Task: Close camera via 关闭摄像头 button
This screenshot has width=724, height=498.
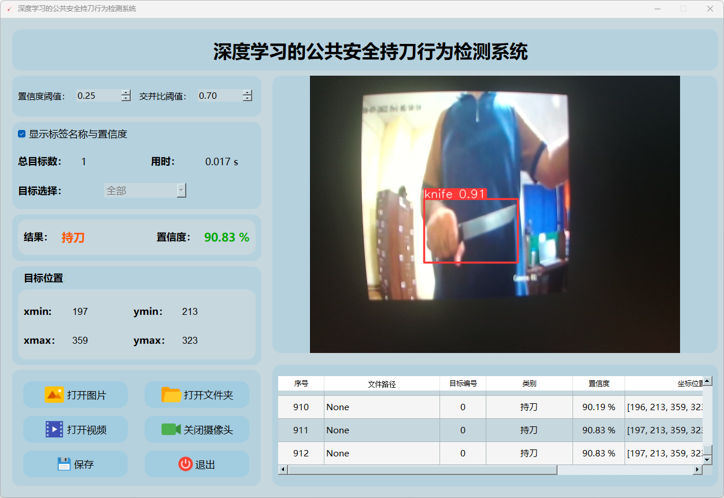Action: 197,429
